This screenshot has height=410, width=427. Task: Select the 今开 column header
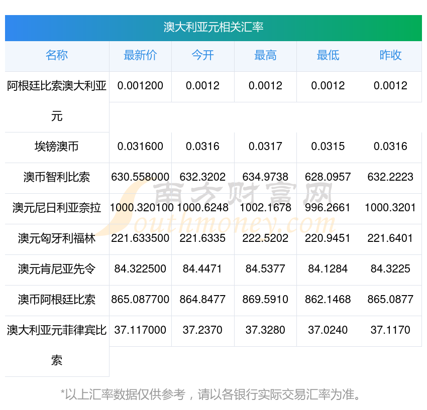point(203,55)
